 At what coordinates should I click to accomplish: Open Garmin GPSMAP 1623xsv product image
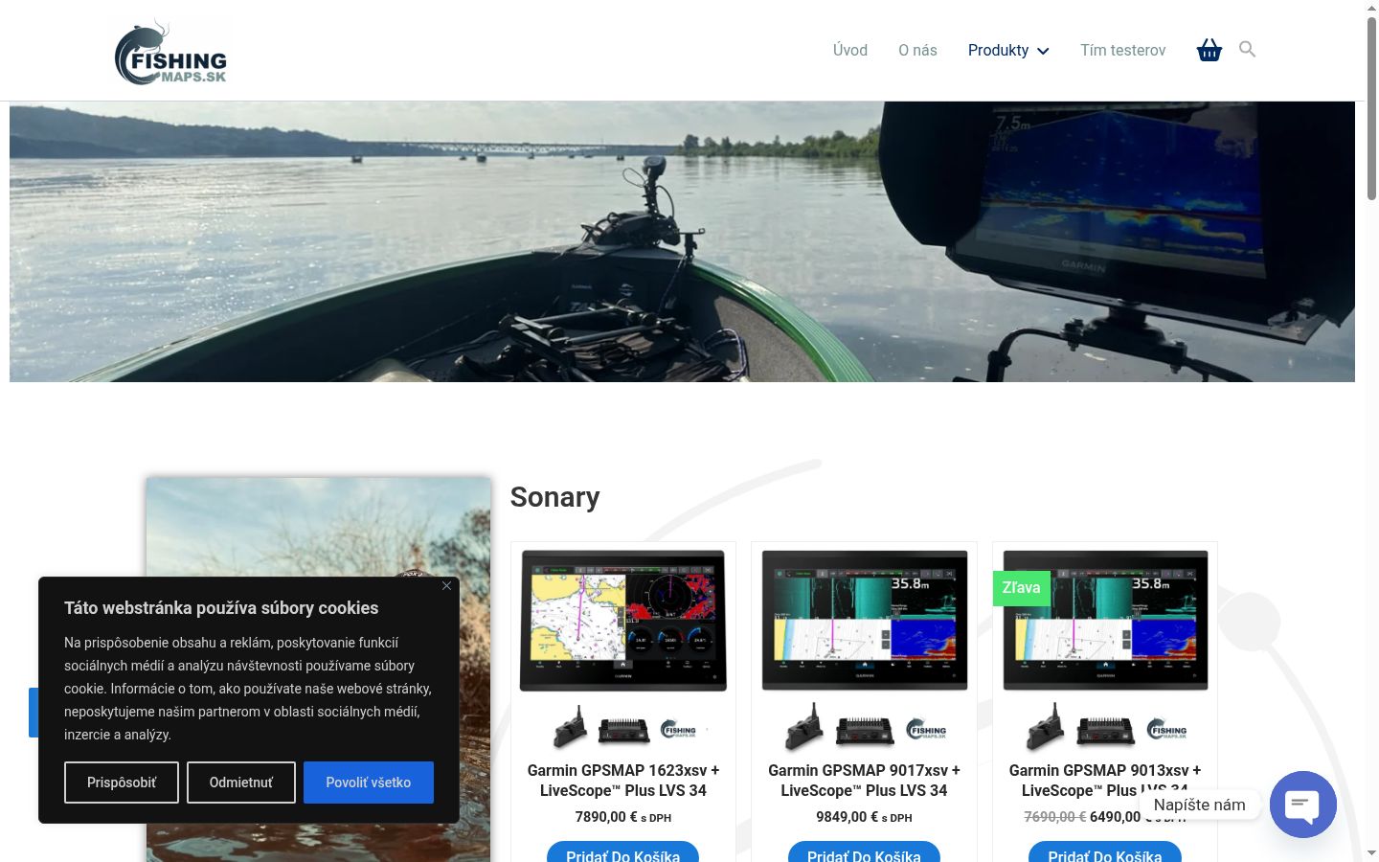tap(623, 649)
